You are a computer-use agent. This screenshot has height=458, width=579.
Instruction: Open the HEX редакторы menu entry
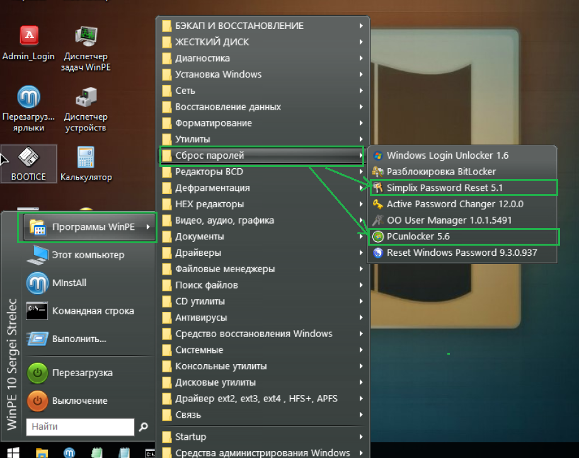coord(263,205)
